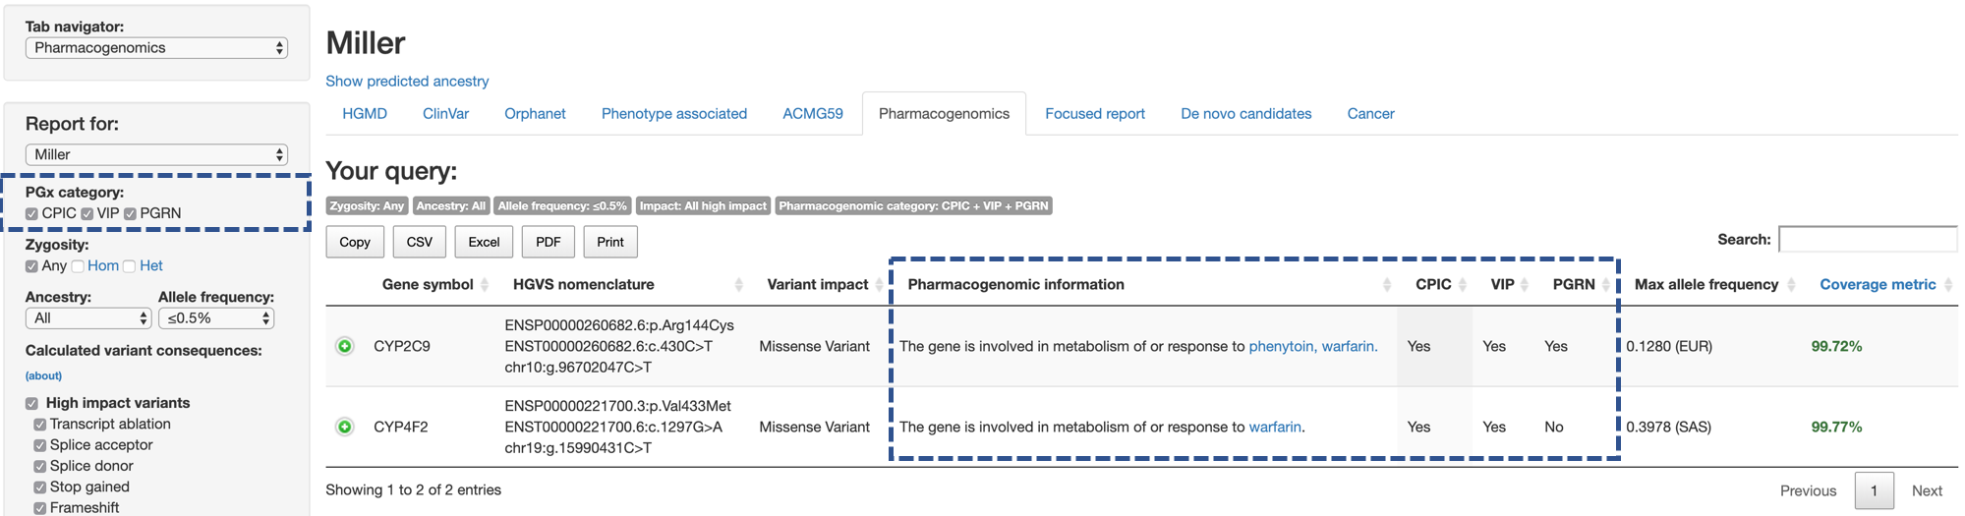Viewport: 1965px width, 516px height.
Task: Sort by Gene symbol column arrows
Action: (485, 285)
